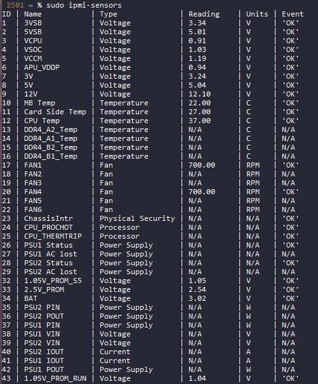Click the FAN4 RPM units cell
This screenshot has width=318, height=384.
[x=253, y=192]
